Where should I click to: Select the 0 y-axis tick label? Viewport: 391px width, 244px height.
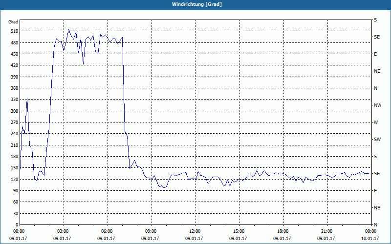pos(17,225)
